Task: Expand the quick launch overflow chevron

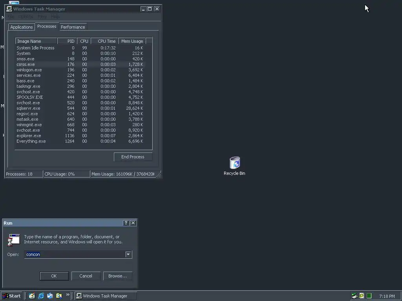Action: (x=68, y=295)
